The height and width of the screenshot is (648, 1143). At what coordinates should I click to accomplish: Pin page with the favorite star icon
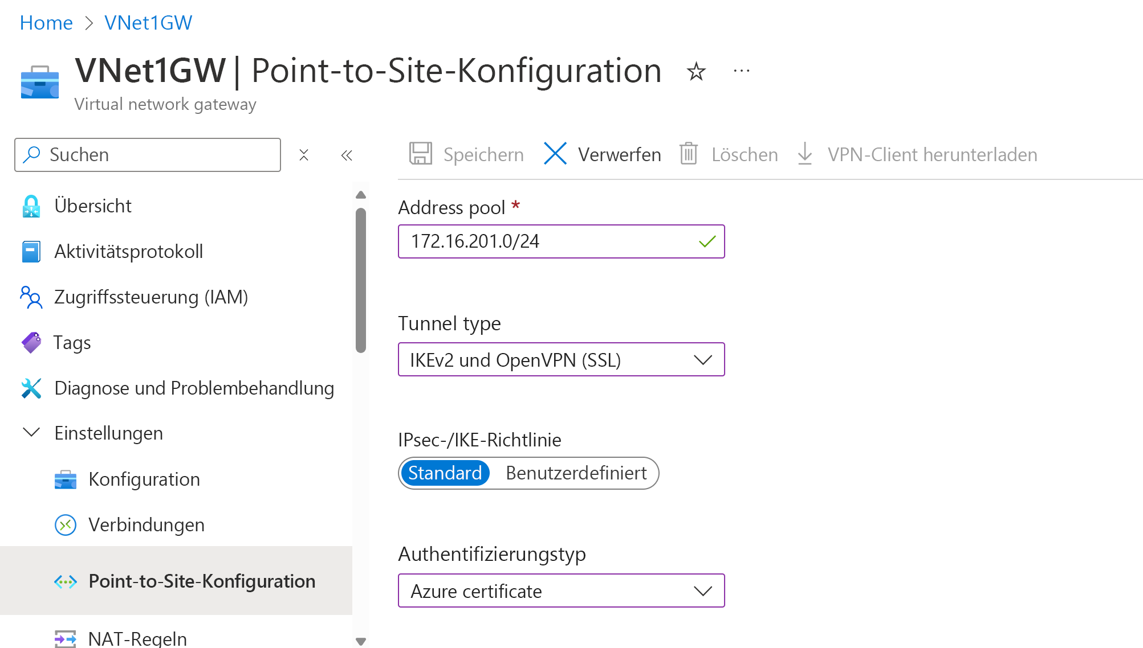[x=696, y=72]
